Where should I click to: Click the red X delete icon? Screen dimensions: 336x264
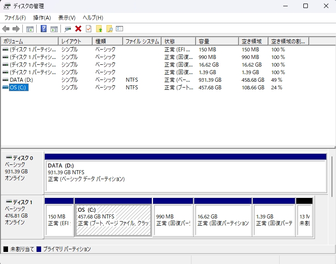point(78,29)
